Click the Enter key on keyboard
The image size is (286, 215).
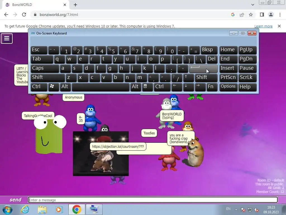[203, 69]
